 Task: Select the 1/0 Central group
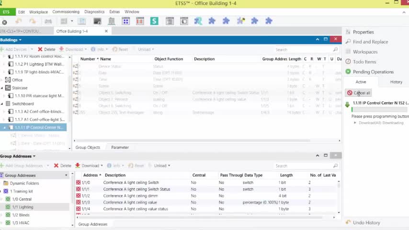(x=22, y=199)
